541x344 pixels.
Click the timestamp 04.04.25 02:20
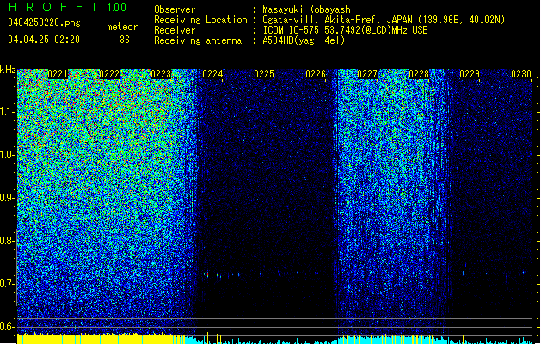click(x=44, y=40)
